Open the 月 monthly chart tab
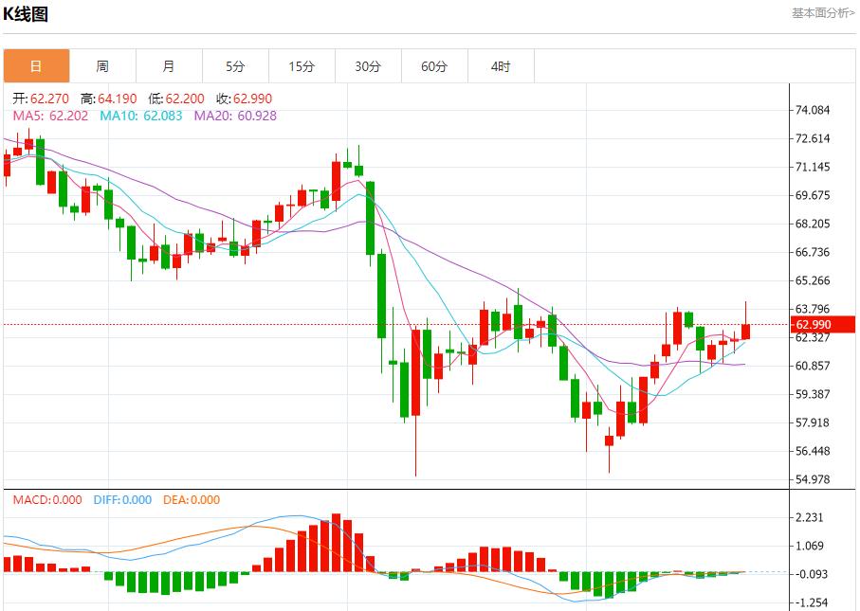This screenshot has width=860, height=611. tap(169, 66)
